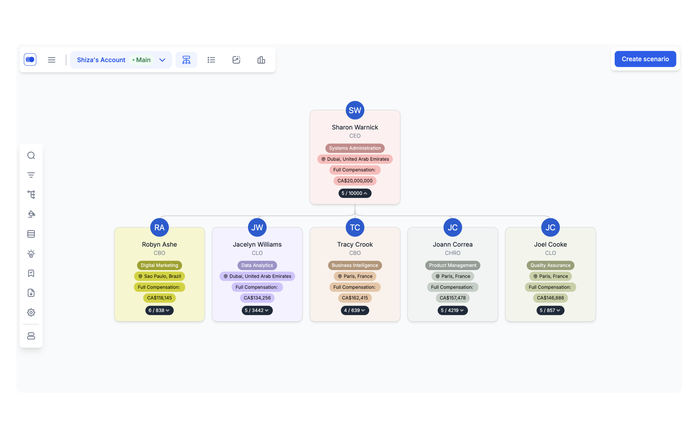Click the hamburger menu icon
Screen dimensions: 699x437
pyautogui.click(x=52, y=60)
